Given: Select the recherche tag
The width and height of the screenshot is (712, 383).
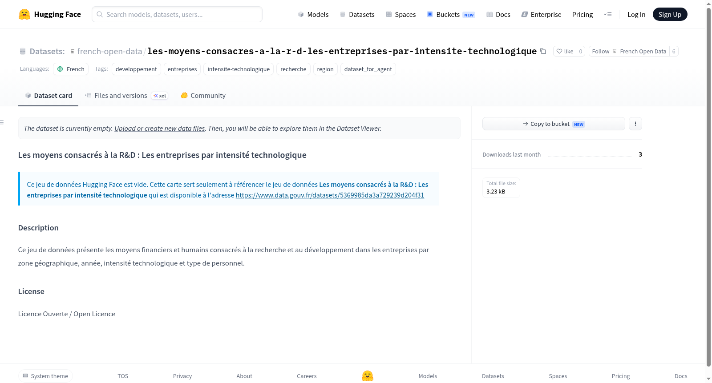Looking at the screenshot, I should (293, 69).
